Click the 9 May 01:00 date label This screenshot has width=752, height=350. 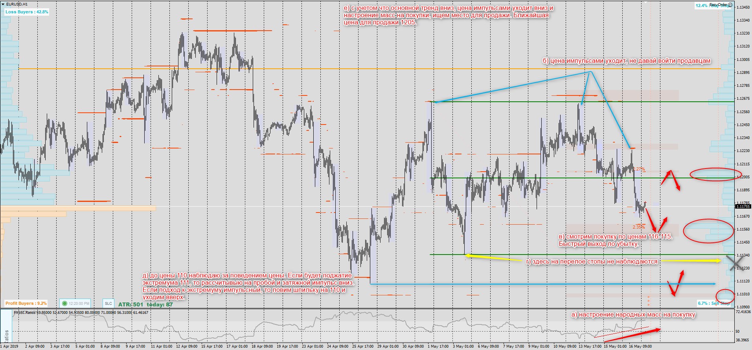tap(539, 346)
